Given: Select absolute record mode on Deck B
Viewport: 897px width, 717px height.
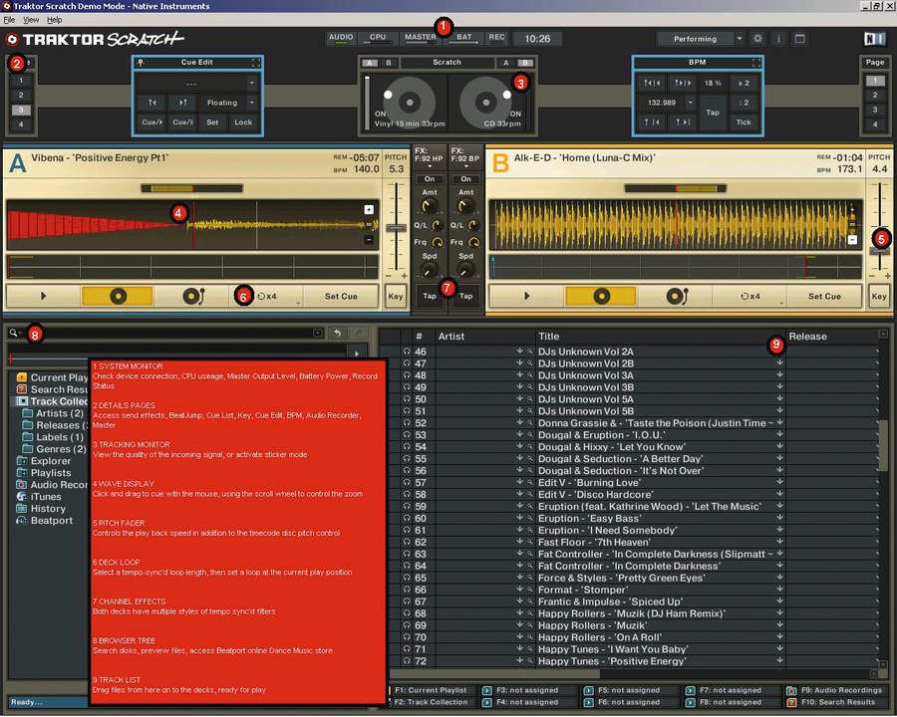Looking at the screenshot, I should (601, 296).
